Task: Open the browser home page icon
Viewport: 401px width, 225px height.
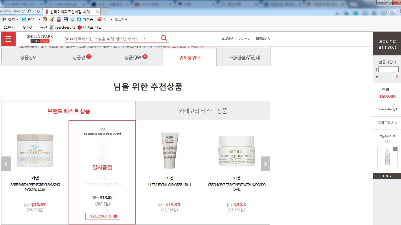Action: click(388, 11)
